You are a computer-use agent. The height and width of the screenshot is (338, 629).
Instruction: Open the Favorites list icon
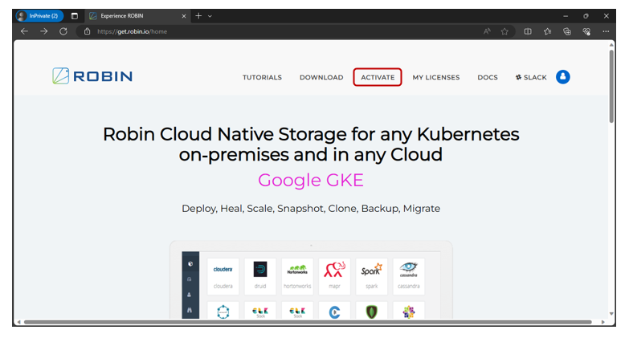pos(548,31)
